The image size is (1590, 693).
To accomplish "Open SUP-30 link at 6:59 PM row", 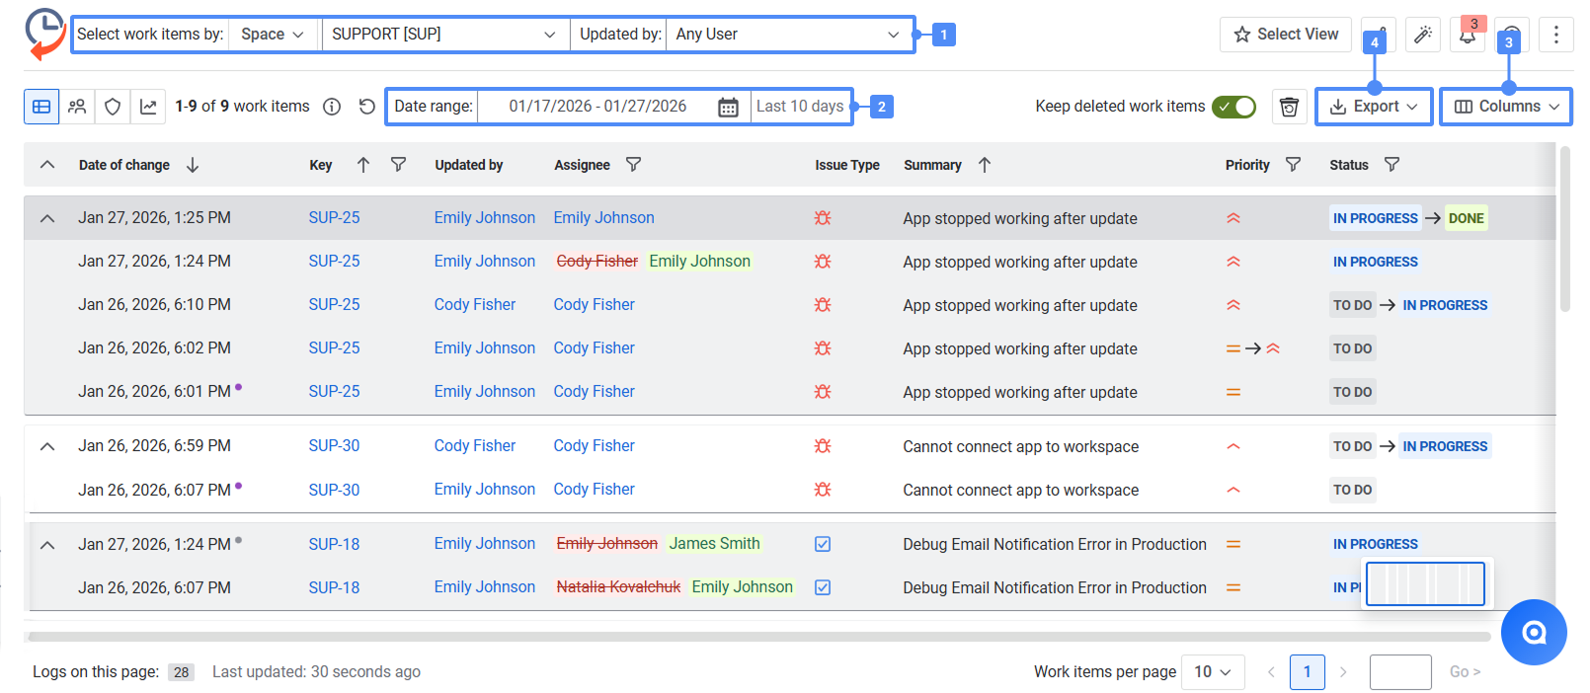I will pos(334,446).
